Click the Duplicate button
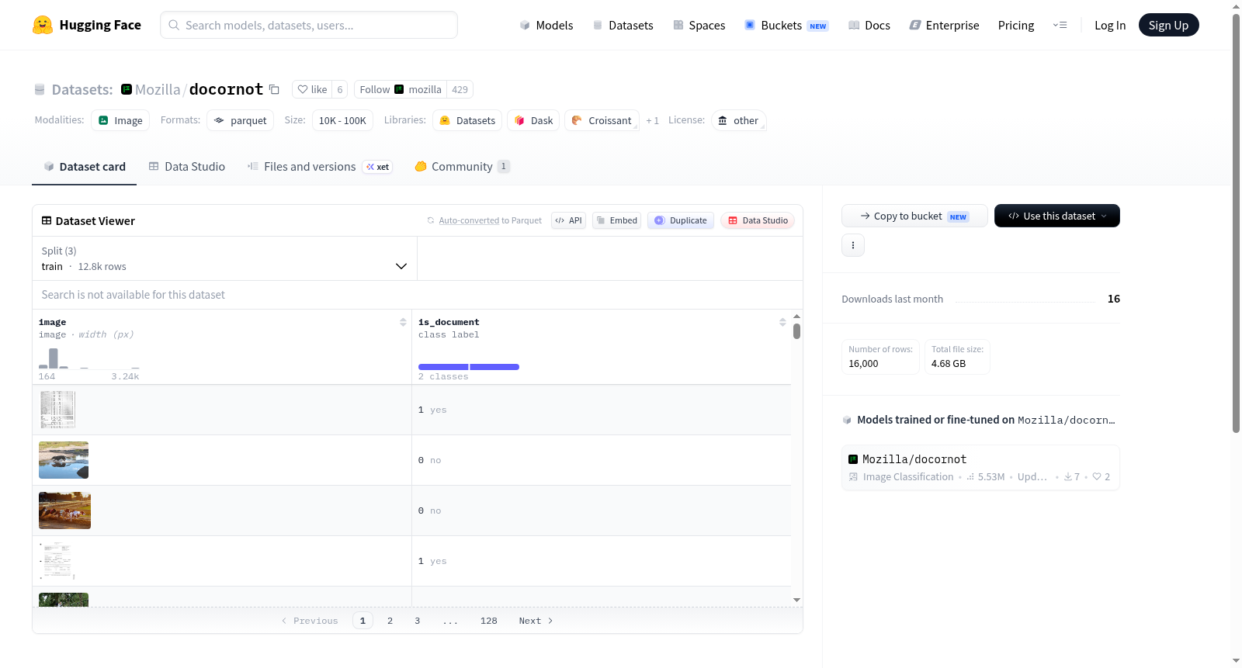The image size is (1242, 668). point(681,220)
